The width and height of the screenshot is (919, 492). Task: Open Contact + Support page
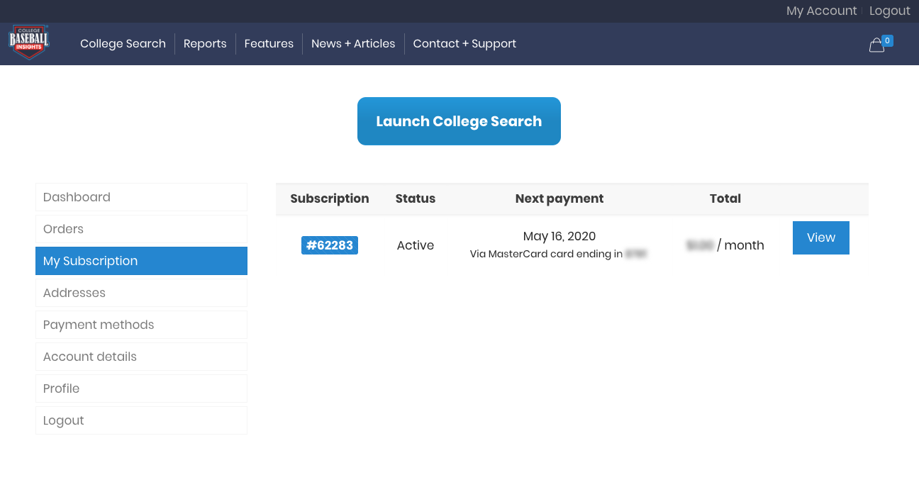(464, 44)
